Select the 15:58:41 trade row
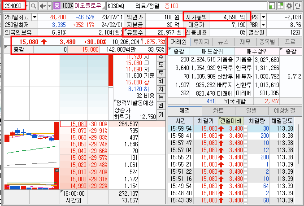Image resolution: width=304 pixels, height=206 pixels. click(x=231, y=136)
